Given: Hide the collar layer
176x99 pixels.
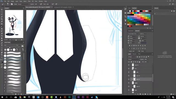Looking at the screenshot, I should tap(129, 72).
